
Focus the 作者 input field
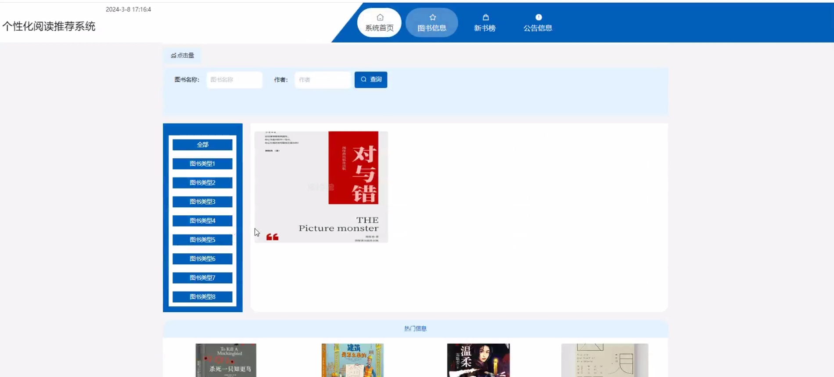tap(323, 80)
